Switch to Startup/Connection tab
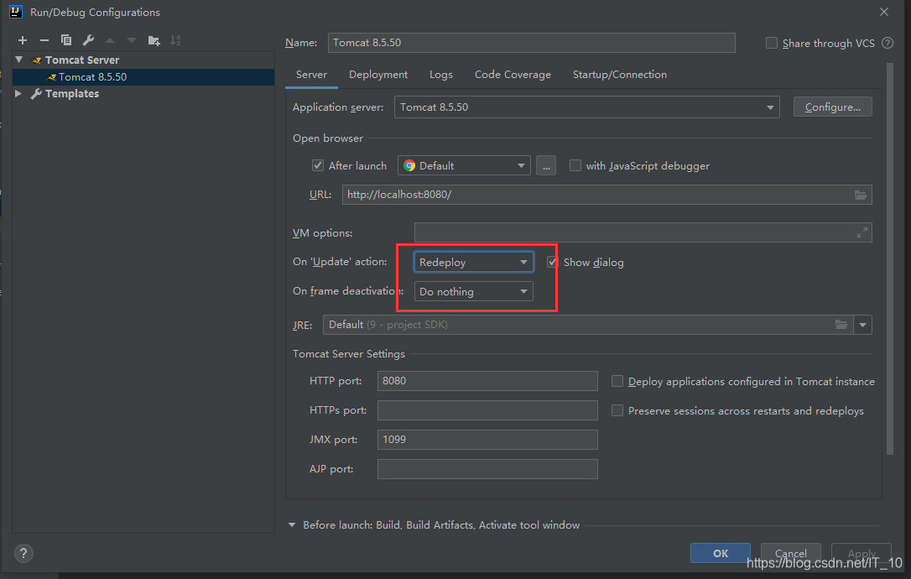The image size is (911, 579). click(x=619, y=75)
